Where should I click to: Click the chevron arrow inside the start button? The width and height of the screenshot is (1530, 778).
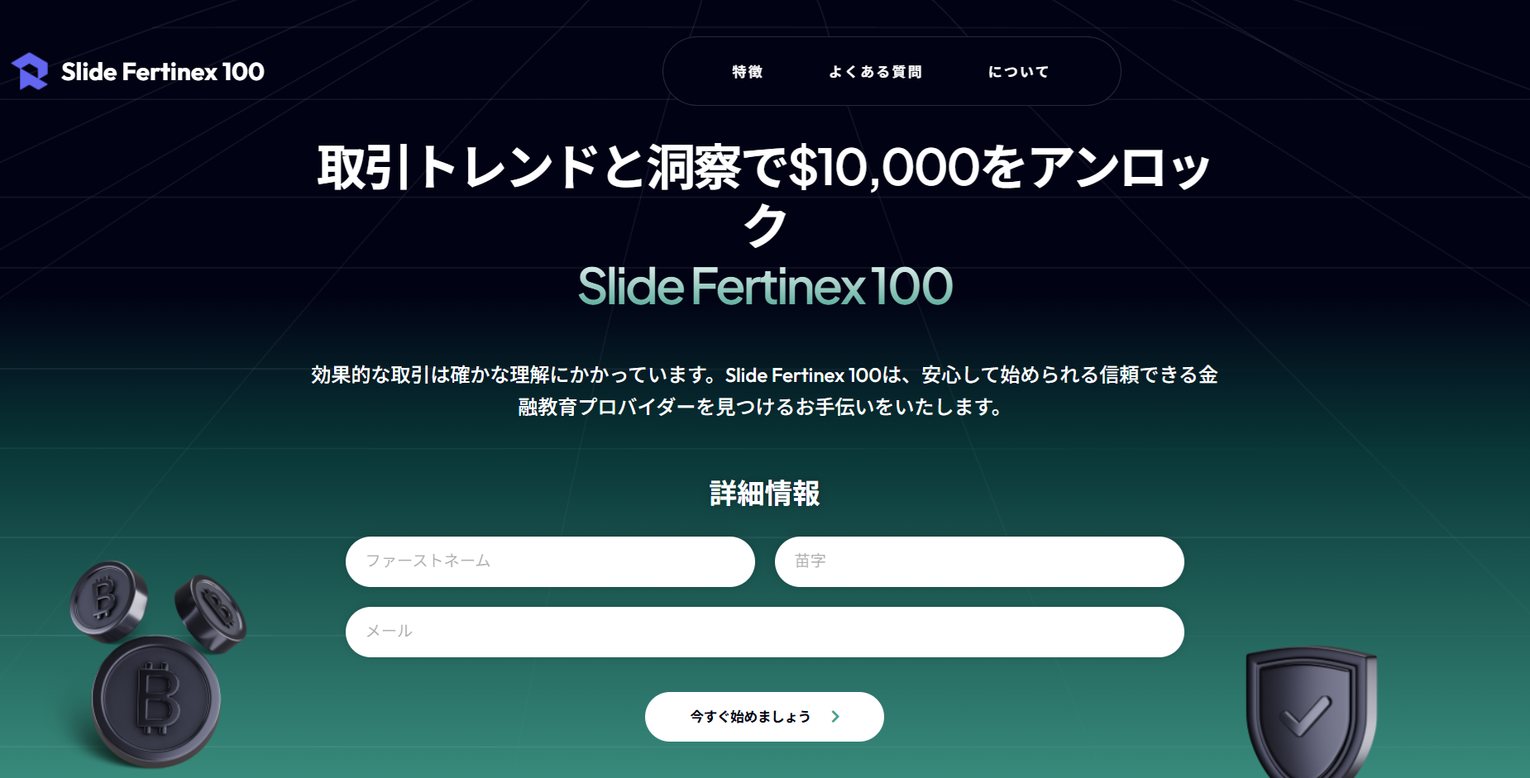tap(835, 717)
